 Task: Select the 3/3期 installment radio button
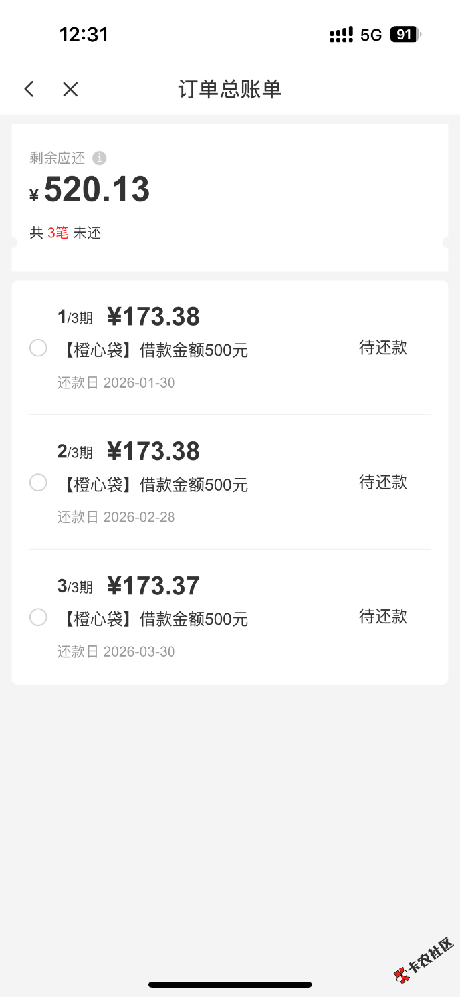point(38,617)
